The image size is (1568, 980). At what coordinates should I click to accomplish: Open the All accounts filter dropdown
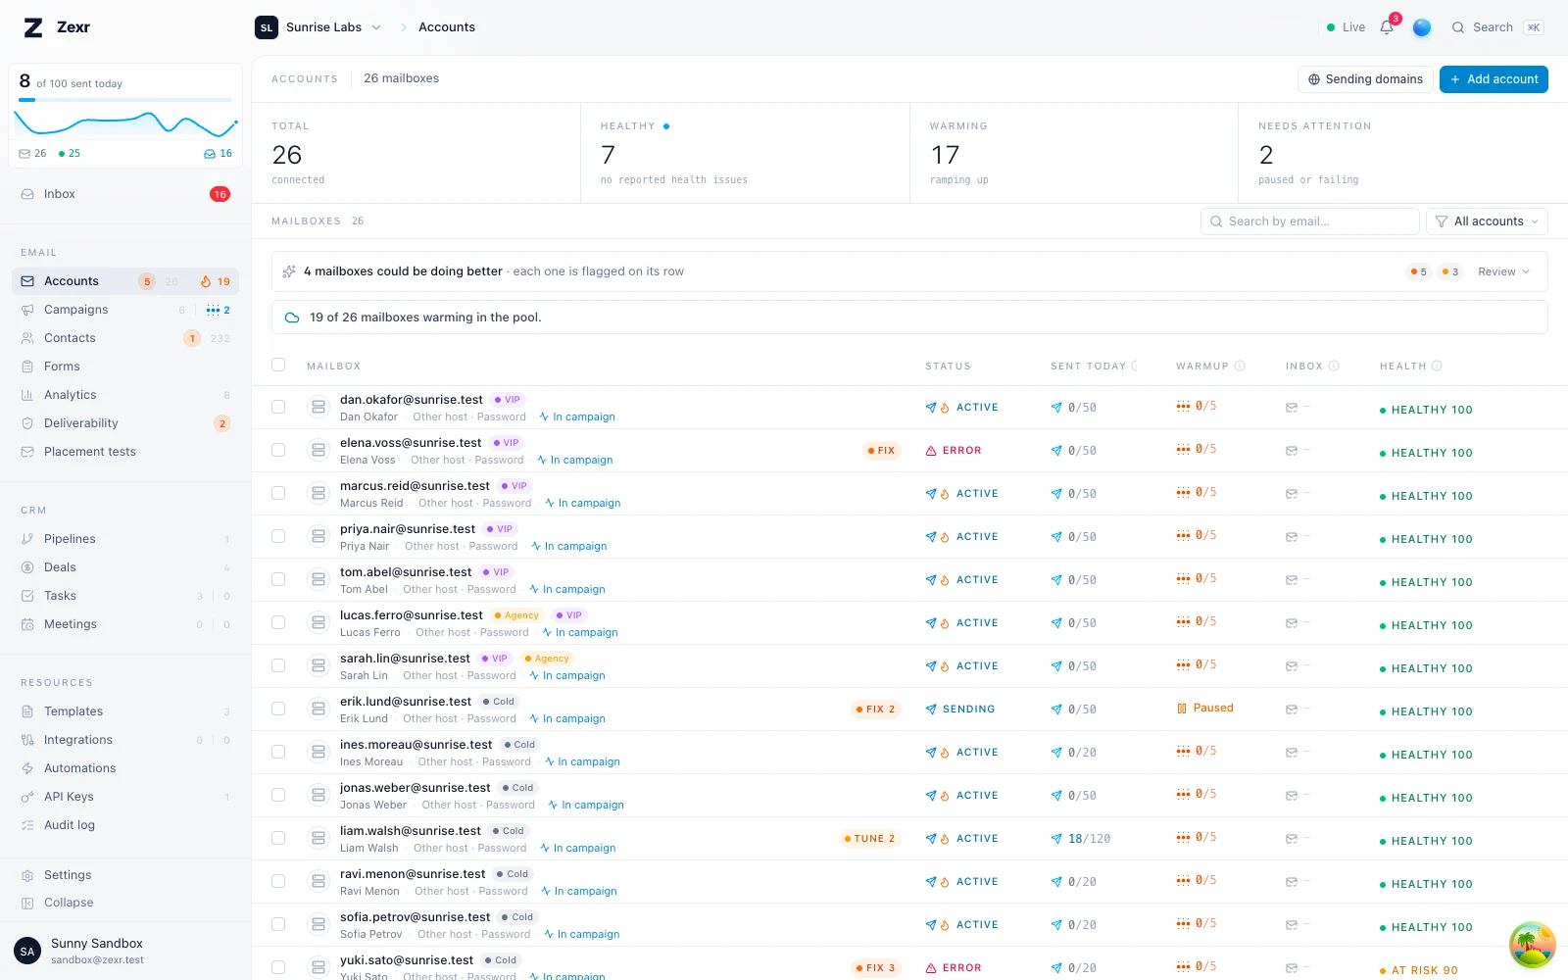click(x=1487, y=221)
